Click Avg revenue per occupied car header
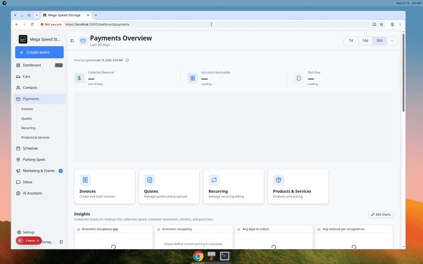Image resolution: width=423 pixels, height=264 pixels. pyautogui.click(x=354, y=229)
